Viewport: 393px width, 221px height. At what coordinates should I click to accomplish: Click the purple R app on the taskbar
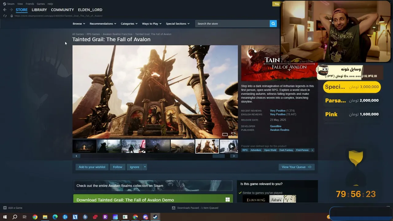click(105, 217)
